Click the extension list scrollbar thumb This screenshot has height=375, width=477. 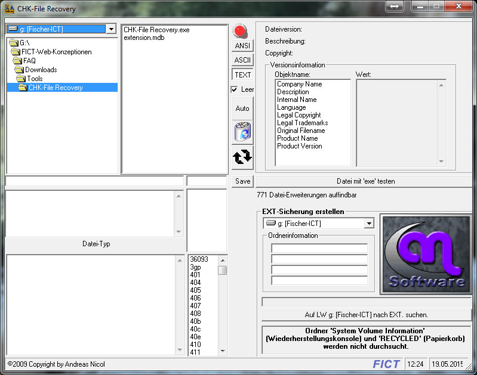coord(223,270)
